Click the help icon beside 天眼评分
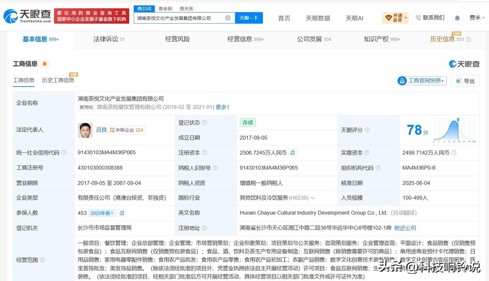 [367, 130]
